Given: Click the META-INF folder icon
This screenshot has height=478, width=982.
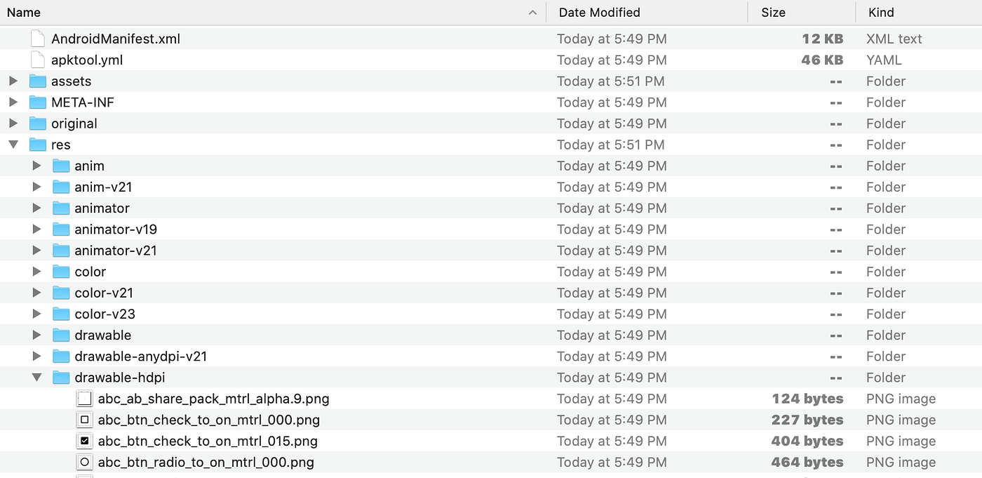Looking at the screenshot, I should [38, 102].
